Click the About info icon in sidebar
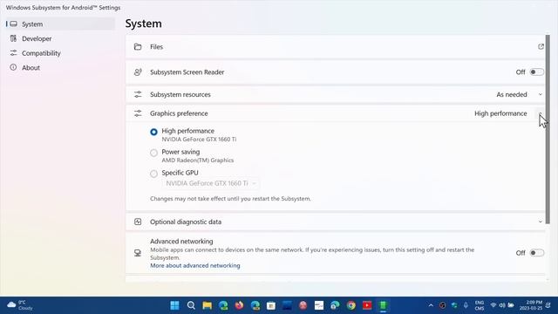The width and height of the screenshot is (558, 314). point(14,67)
